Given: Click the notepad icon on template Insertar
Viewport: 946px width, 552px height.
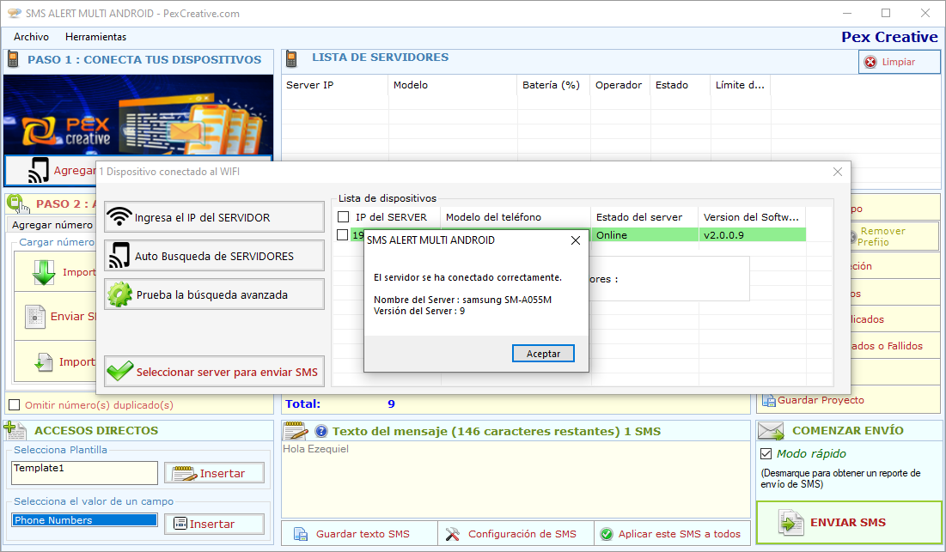Looking at the screenshot, I should [185, 474].
